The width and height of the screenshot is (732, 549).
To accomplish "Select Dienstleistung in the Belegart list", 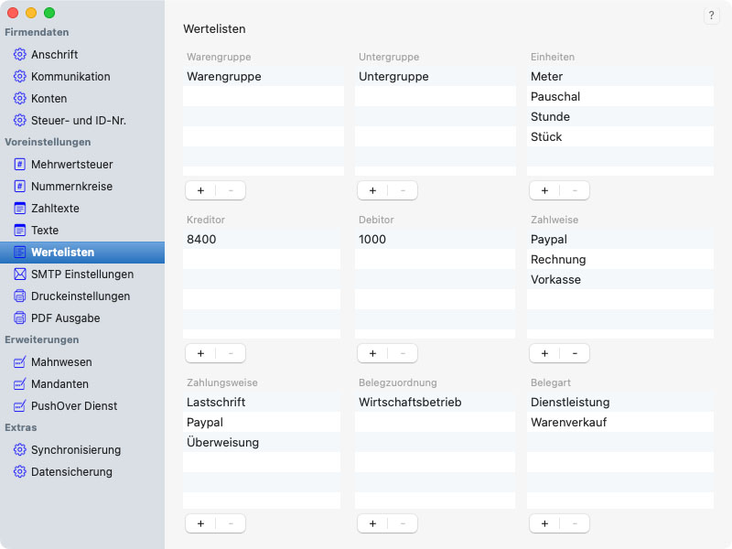I will tap(570, 403).
